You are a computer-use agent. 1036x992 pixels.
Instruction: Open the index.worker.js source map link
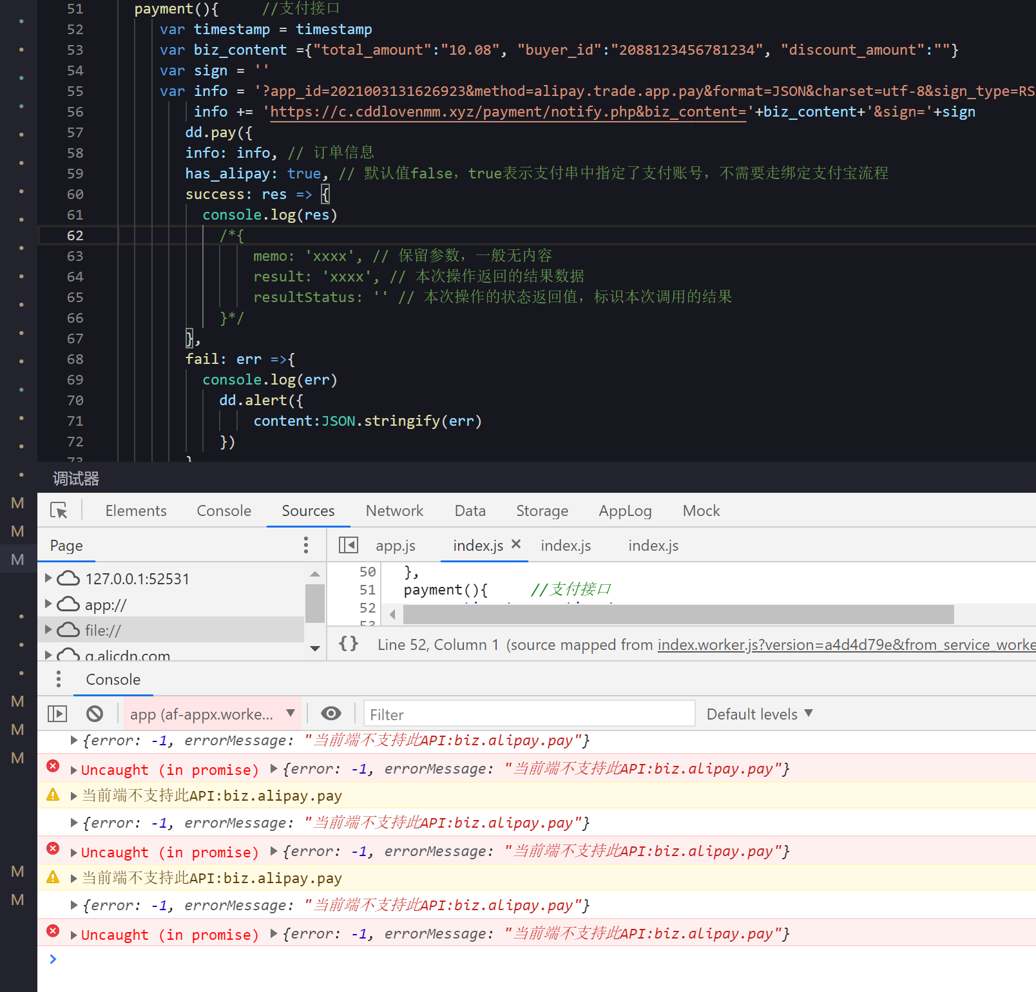point(847,645)
